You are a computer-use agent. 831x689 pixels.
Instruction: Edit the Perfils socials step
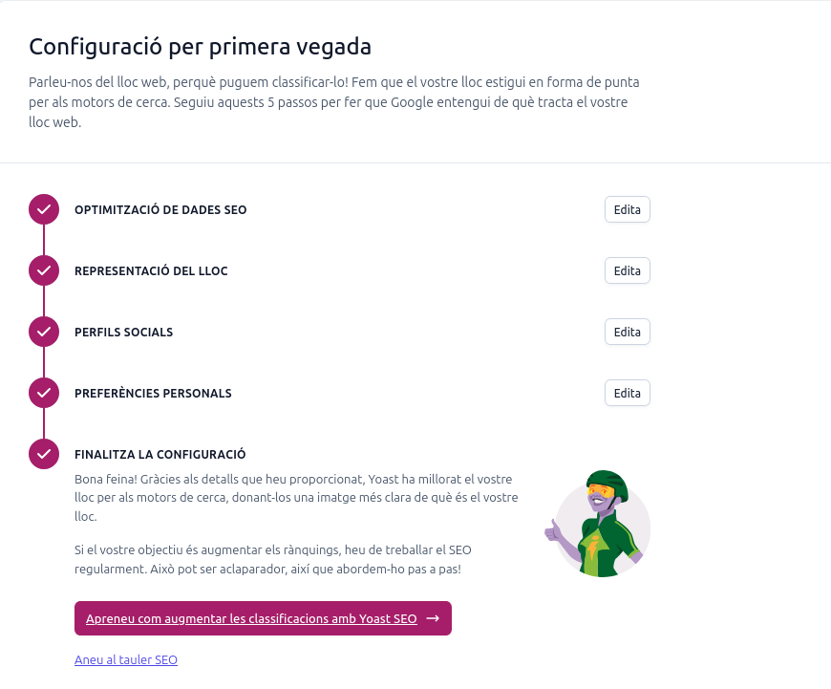click(x=627, y=332)
